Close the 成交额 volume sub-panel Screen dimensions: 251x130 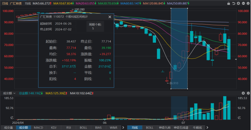(x=243, y=93)
